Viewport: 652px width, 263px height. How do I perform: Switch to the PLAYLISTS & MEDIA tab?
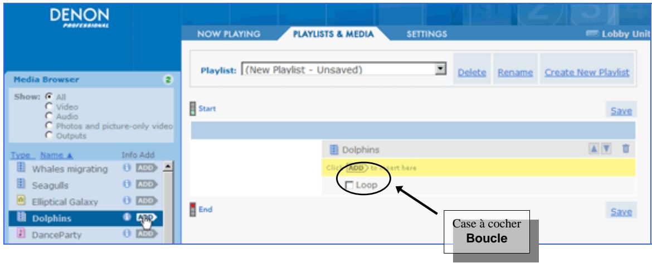[333, 34]
